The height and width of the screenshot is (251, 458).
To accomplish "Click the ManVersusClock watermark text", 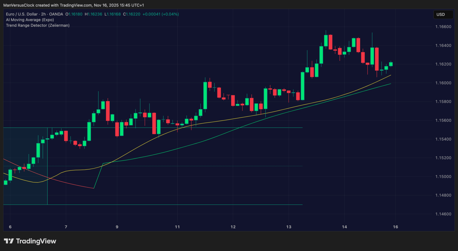I will [x=19, y=5].
